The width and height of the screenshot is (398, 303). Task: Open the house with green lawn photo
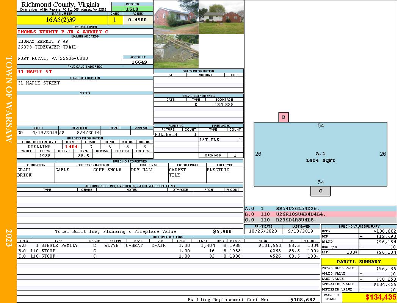(x=221, y=17)
